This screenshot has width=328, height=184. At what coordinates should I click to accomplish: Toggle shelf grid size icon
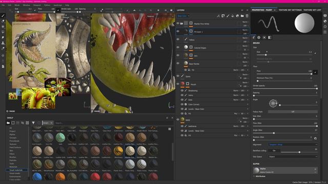click(170, 129)
